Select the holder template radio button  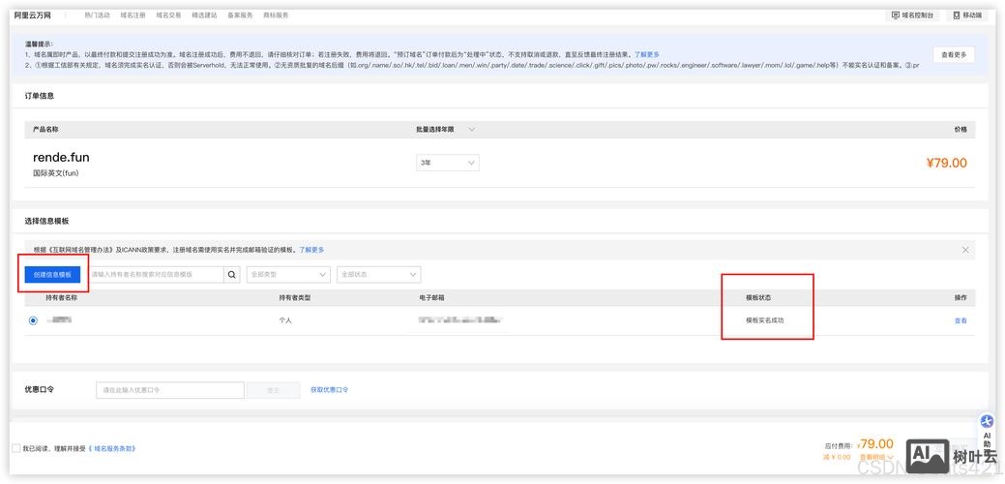[x=34, y=320]
